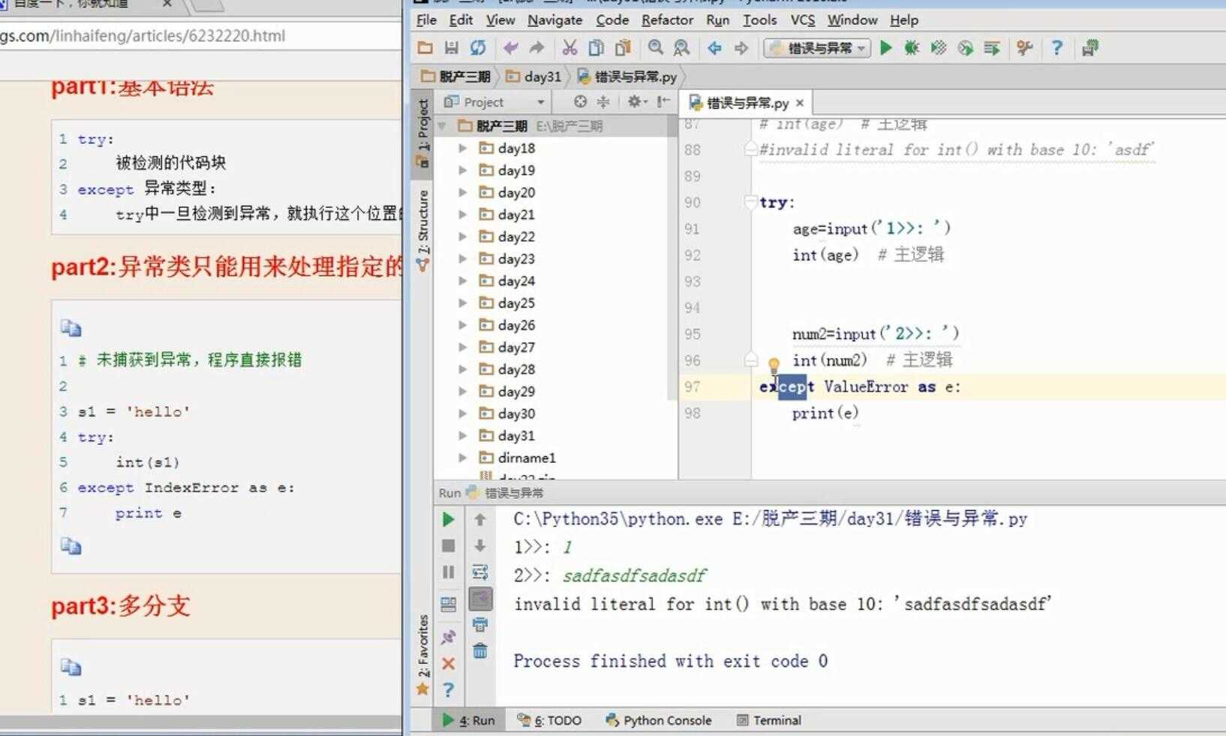Click the browser address bar URL
Viewport: 1226px width, 736px height.
point(143,36)
